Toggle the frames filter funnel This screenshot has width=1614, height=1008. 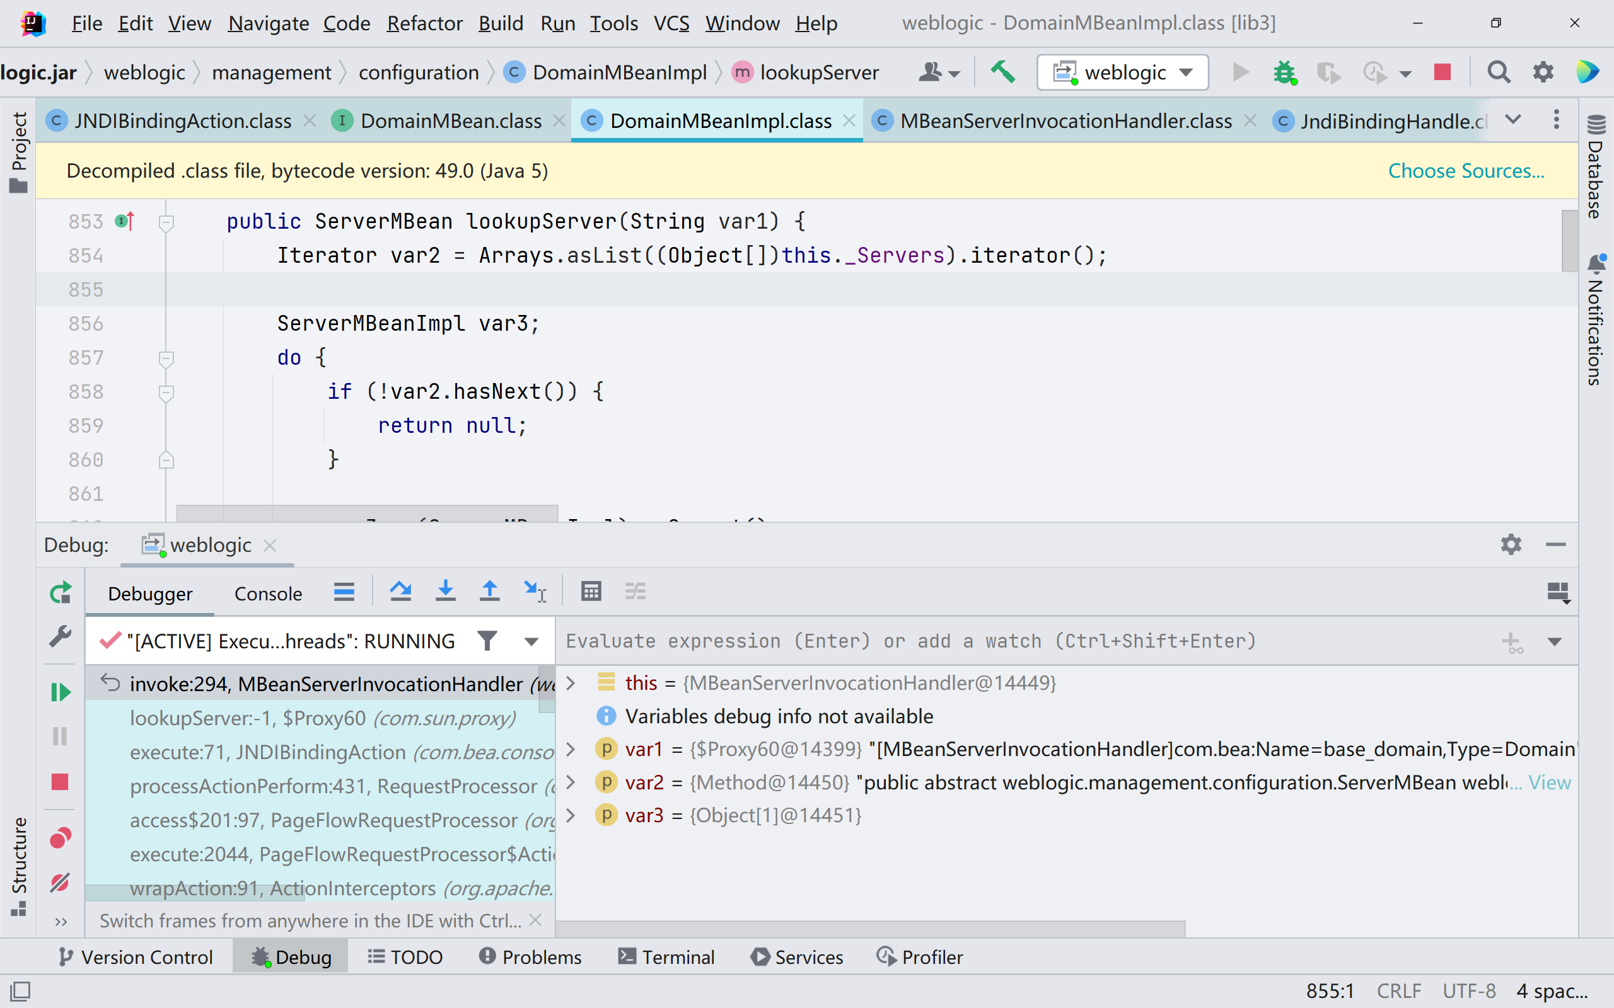487,640
